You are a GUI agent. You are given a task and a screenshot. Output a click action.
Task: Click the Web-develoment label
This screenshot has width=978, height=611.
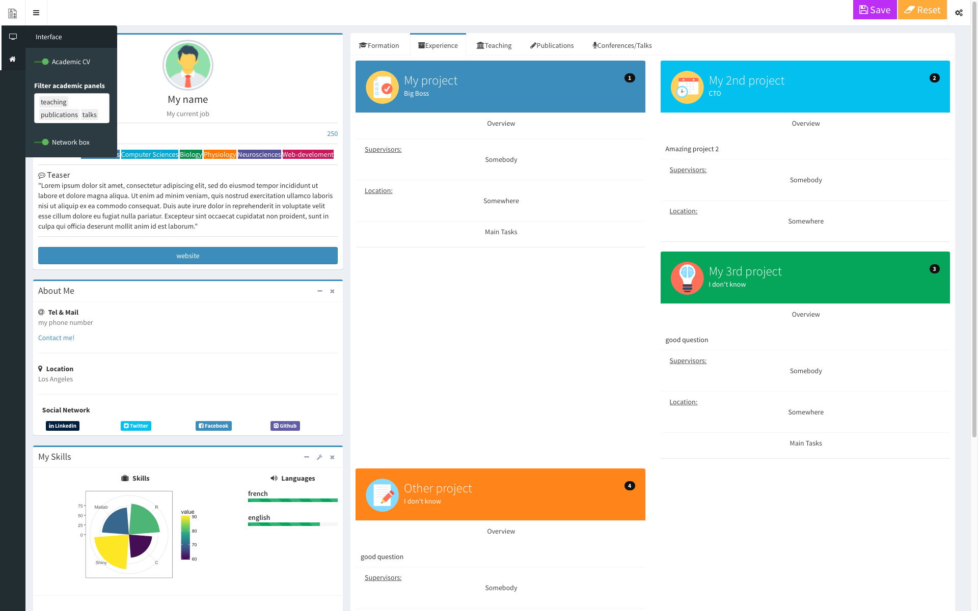click(x=308, y=154)
